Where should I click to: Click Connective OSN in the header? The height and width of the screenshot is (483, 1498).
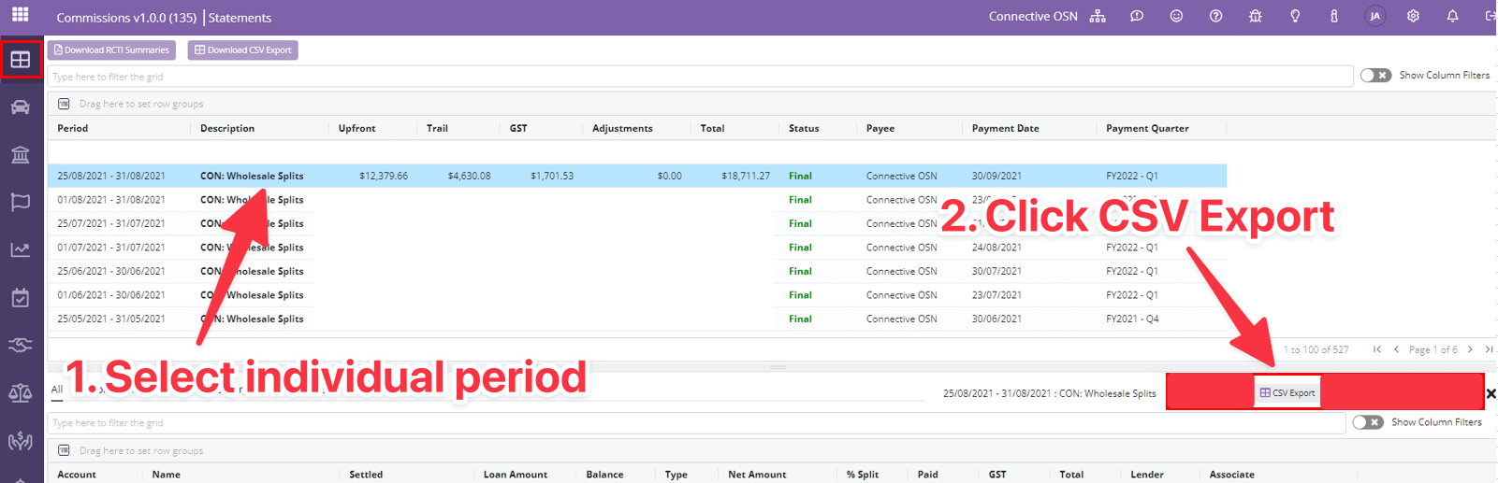click(1033, 16)
